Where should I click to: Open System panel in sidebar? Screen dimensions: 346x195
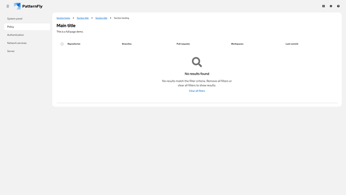15,19
